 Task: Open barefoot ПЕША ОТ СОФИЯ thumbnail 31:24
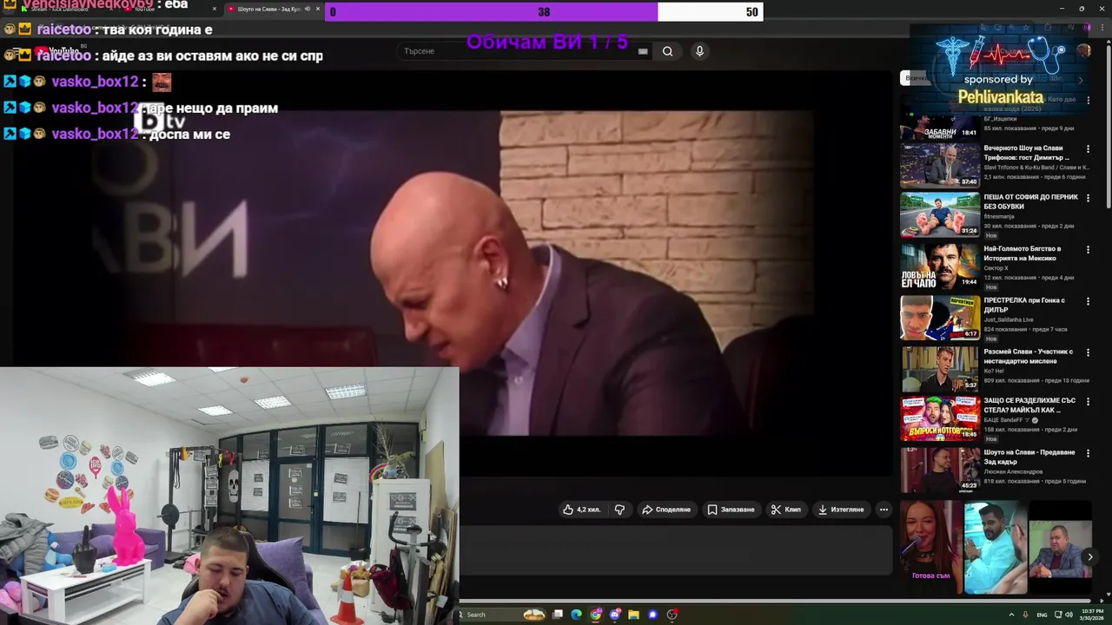pos(940,215)
